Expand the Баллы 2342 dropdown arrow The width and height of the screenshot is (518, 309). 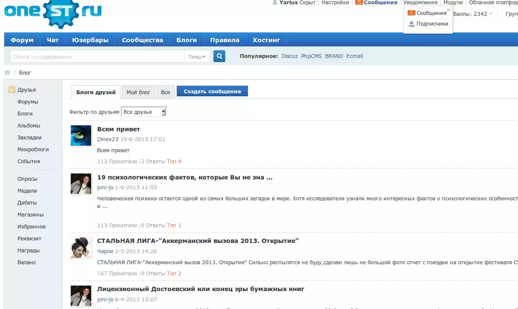pyautogui.click(x=491, y=13)
